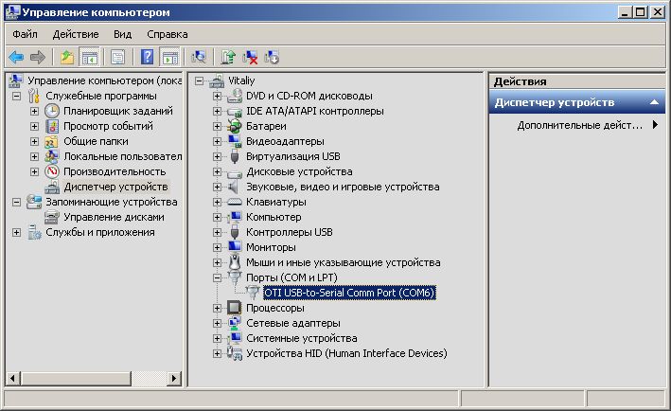Select the Виртуализация USB category
Viewport: 671px width, 411px height.
pyautogui.click(x=293, y=156)
